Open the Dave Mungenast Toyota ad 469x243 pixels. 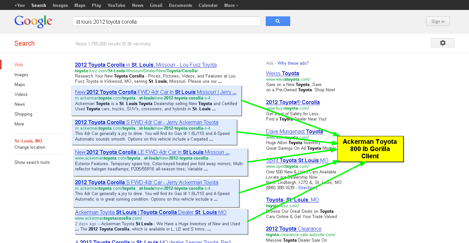pos(294,131)
